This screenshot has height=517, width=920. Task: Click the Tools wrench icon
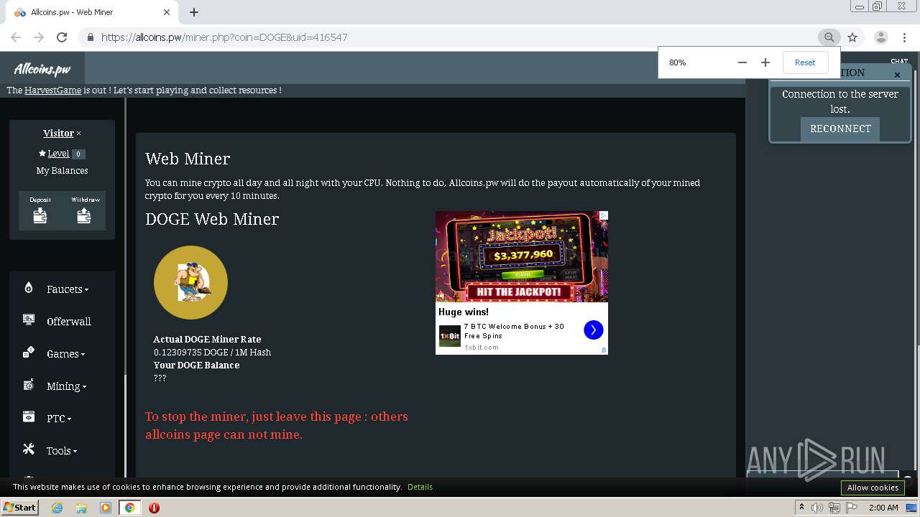(x=29, y=449)
